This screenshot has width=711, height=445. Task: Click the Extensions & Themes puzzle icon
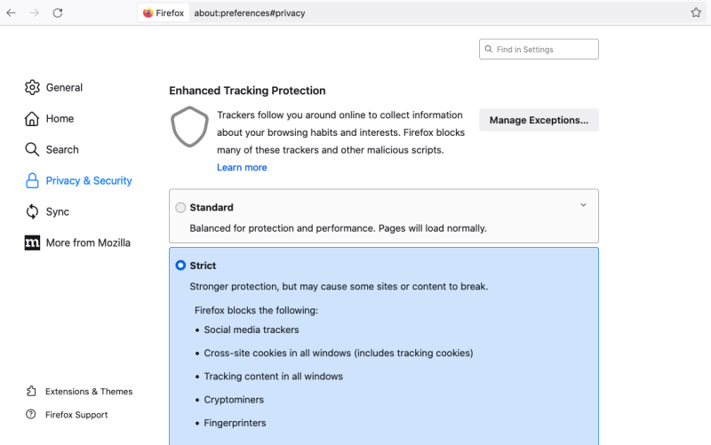(x=31, y=391)
